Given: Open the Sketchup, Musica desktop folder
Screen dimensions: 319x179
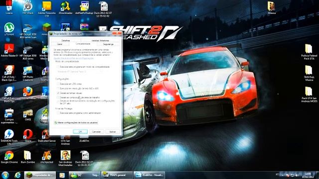Looking at the screenshot, I should point(309,73).
